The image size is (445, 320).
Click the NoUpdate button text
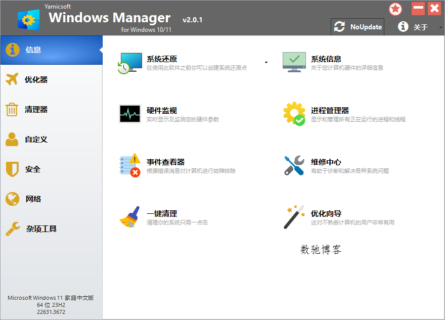pyautogui.click(x=366, y=27)
